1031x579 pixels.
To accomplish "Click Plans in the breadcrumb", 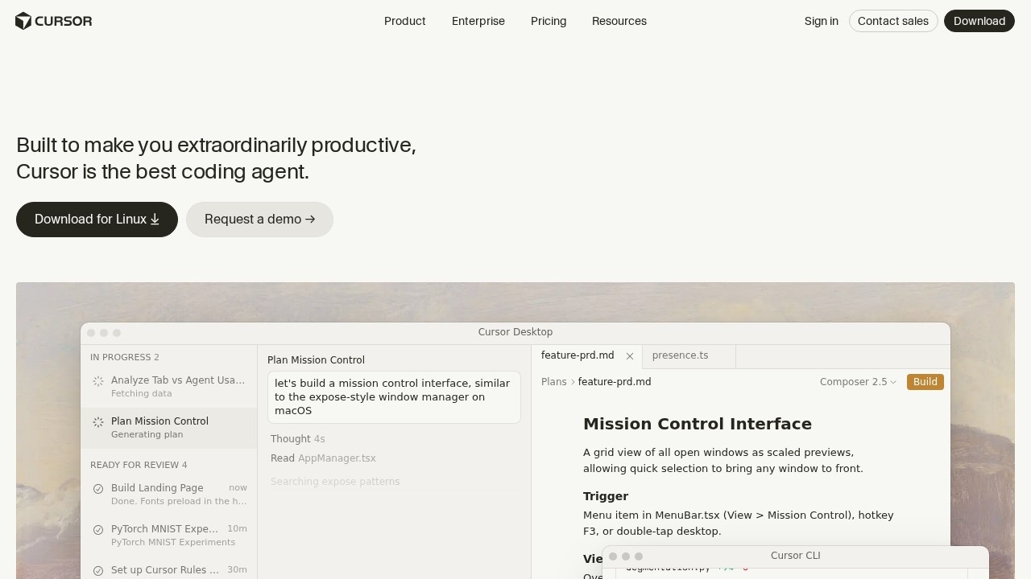I will click(554, 382).
